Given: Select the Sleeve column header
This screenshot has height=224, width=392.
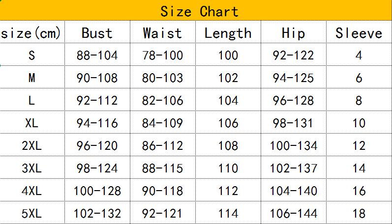Looking at the screenshot, I should click(x=359, y=32).
